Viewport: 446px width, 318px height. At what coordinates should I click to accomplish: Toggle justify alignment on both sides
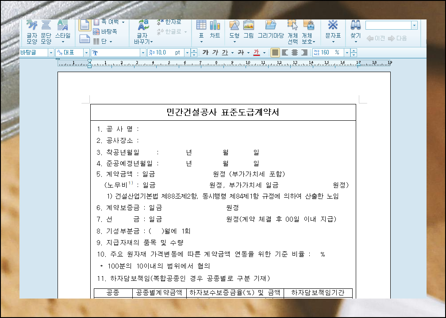coord(275,53)
